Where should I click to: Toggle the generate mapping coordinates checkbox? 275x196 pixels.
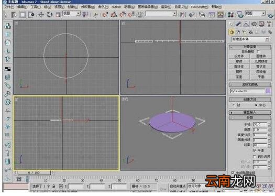[x=233, y=173]
